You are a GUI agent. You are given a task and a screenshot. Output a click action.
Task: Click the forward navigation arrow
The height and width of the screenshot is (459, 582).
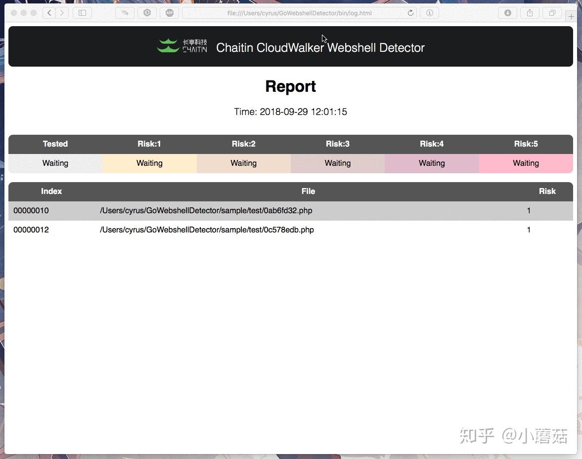(62, 13)
